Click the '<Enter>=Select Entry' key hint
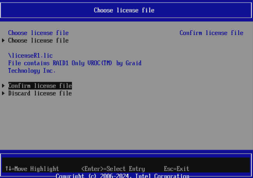253x178 pixels. tap(113, 169)
